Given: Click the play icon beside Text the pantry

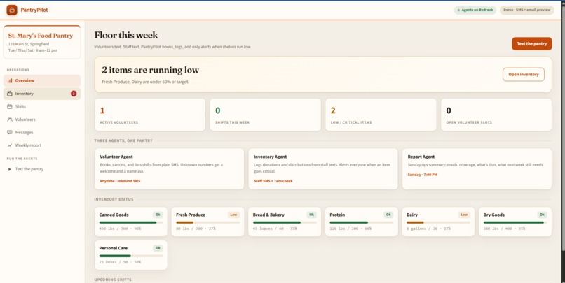Looking at the screenshot, I should click(10, 169).
